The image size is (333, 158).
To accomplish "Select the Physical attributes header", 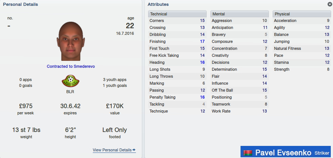I will [302, 14].
